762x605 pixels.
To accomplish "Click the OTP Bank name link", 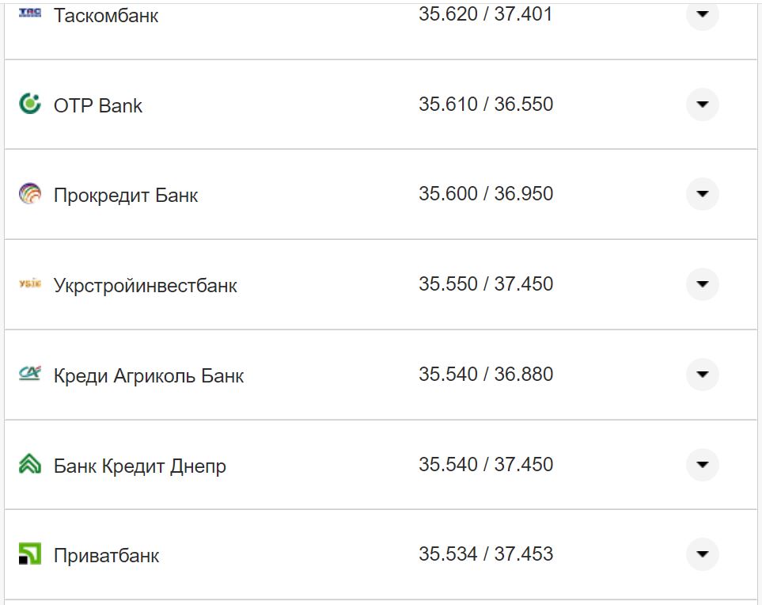I will tap(97, 104).
